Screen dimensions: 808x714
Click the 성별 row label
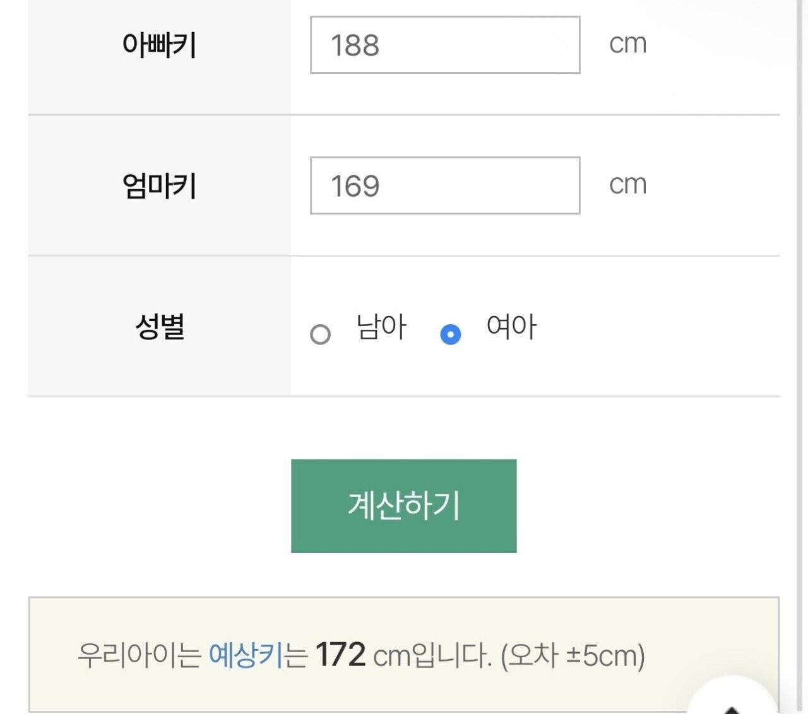click(x=159, y=327)
